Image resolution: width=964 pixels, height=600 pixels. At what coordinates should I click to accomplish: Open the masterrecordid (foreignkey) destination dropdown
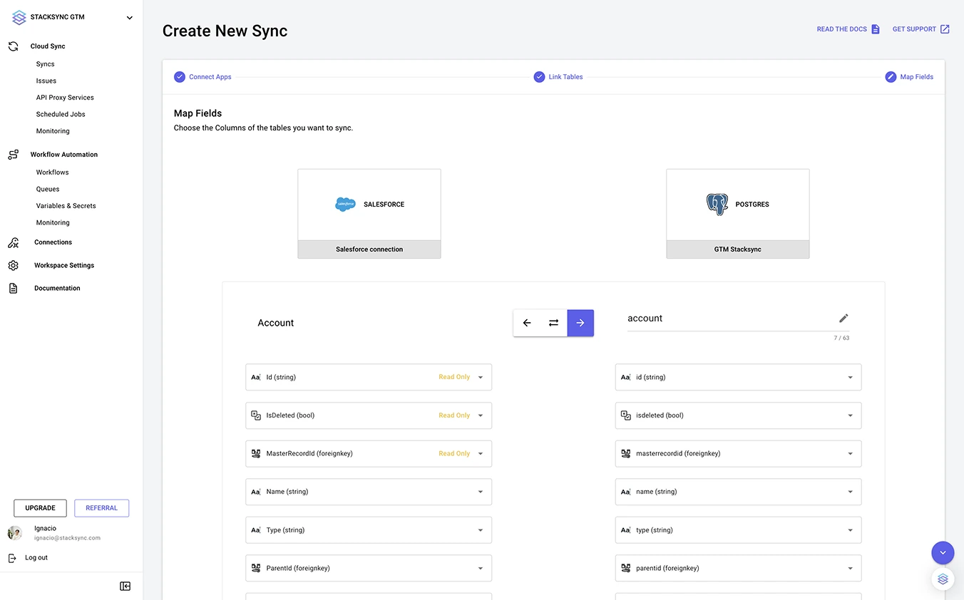point(738,453)
